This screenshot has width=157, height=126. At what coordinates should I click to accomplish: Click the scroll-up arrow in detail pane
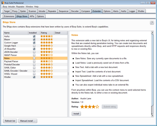(x=152, y=32)
